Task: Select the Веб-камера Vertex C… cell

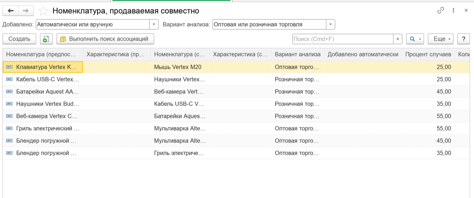Action: click(x=43, y=116)
